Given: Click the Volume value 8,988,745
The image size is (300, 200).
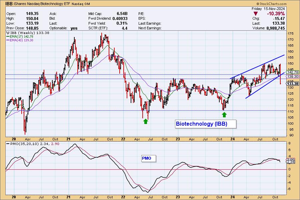Looking at the screenshot, I should point(275,28).
